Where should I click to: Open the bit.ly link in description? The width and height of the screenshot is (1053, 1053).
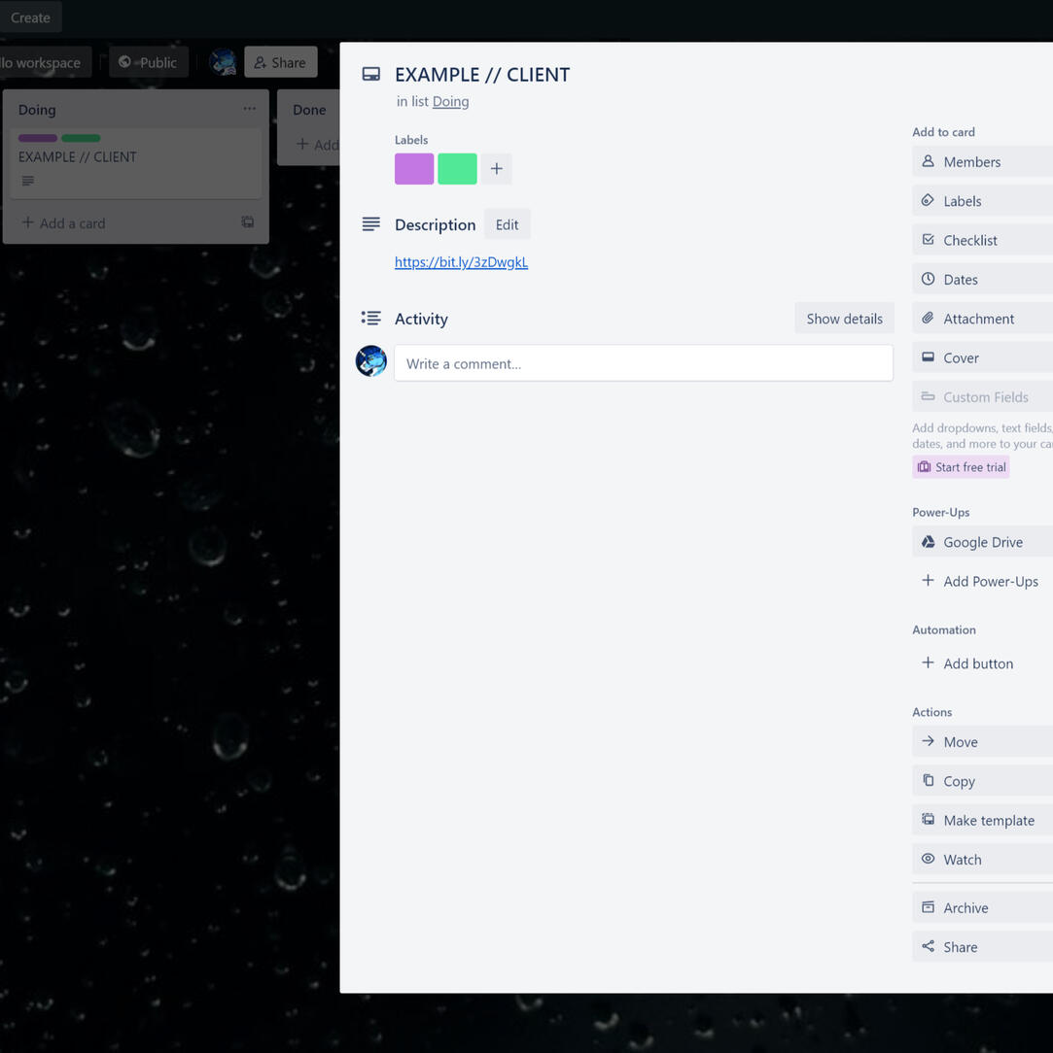(461, 262)
